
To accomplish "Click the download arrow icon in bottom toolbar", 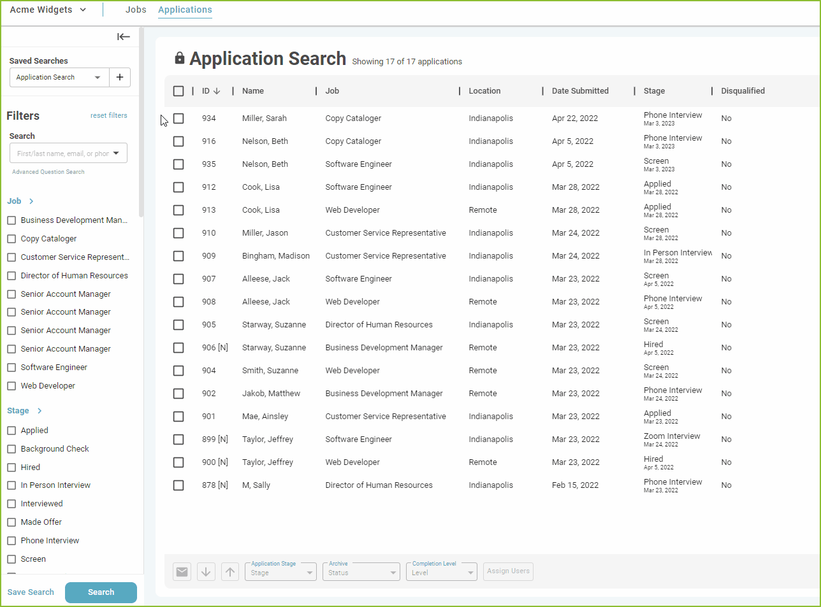I will coord(206,571).
